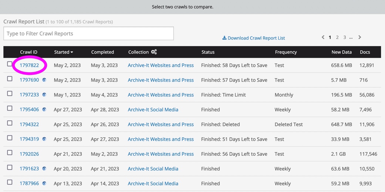
Task: Click the Filter Crawl Reports text field
Action: [x=88, y=34]
